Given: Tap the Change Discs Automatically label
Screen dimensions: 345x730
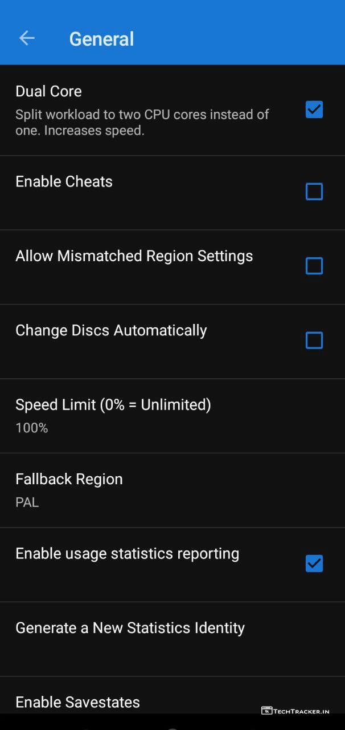Looking at the screenshot, I should [x=111, y=330].
